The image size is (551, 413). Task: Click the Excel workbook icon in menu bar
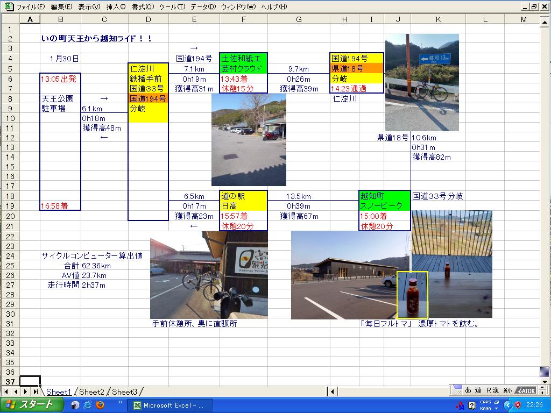tap(8, 6)
